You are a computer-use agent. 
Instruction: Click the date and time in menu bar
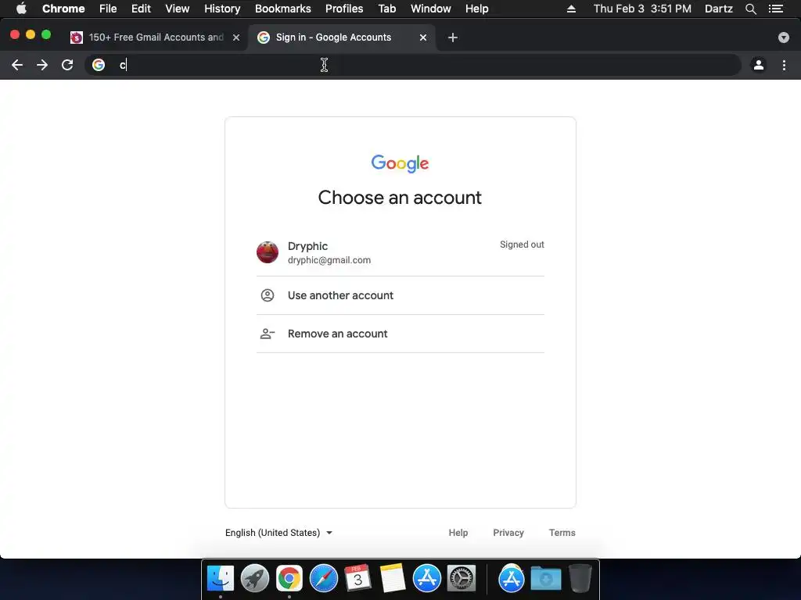pyautogui.click(x=642, y=9)
